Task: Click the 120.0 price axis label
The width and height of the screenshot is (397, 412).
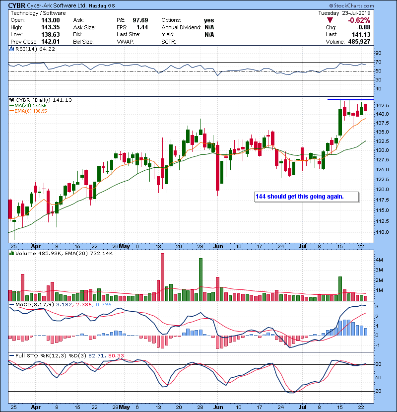Action: [x=383, y=190]
